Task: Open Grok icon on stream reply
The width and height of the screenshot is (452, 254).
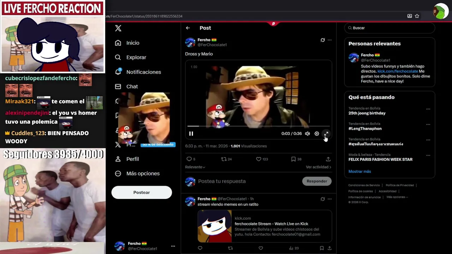Action: pos(322,199)
